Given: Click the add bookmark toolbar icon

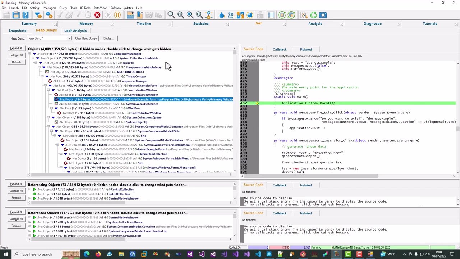Looking at the screenshot, I should tap(140, 15).
